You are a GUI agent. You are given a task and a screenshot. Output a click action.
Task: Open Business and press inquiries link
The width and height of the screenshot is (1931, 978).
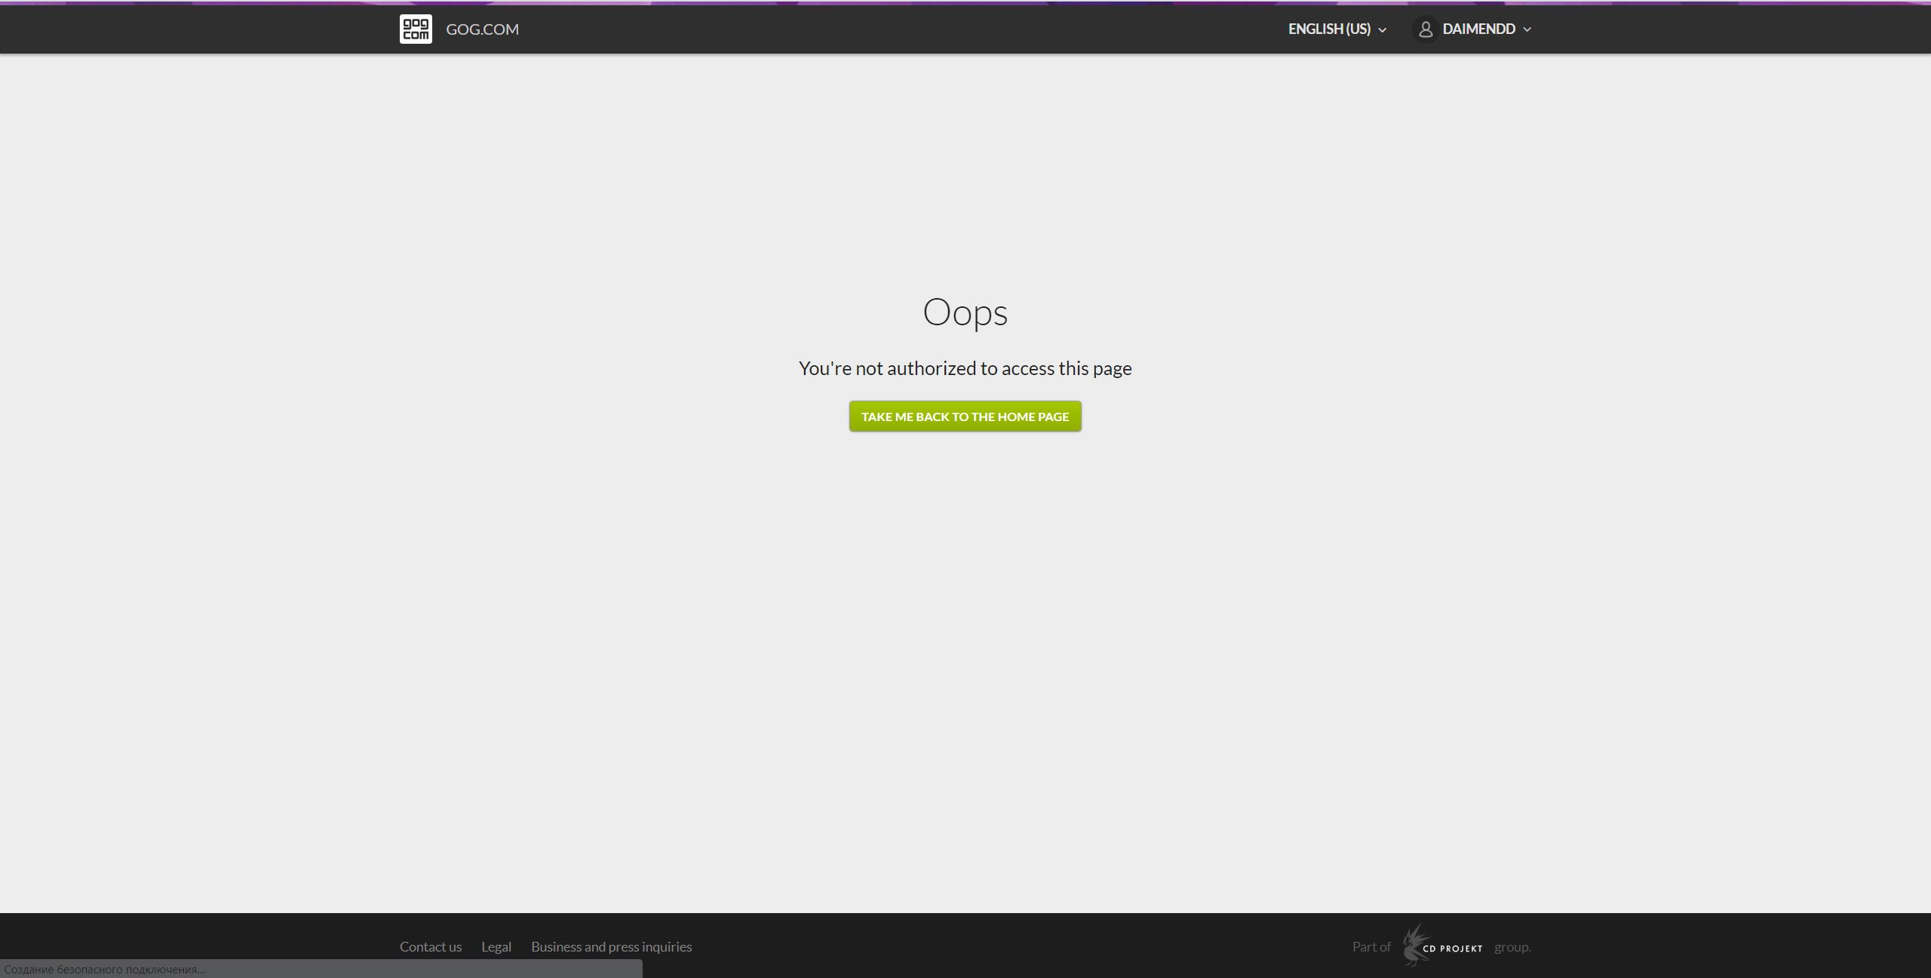(x=611, y=946)
